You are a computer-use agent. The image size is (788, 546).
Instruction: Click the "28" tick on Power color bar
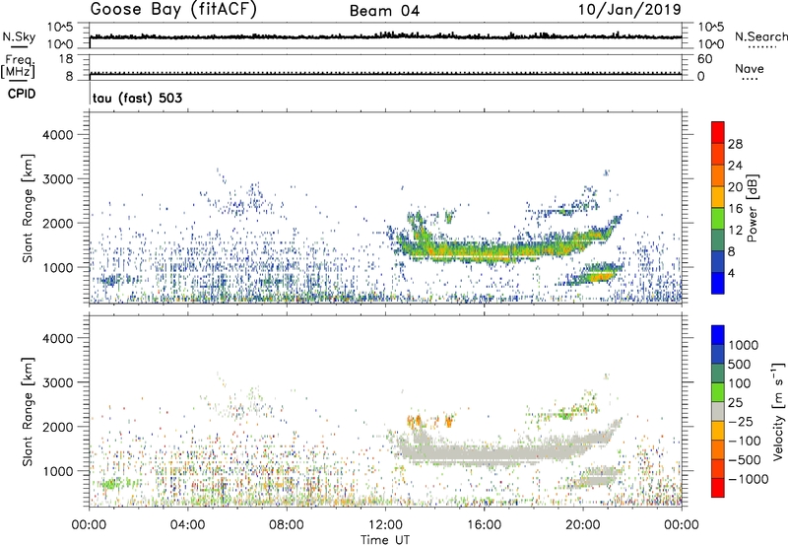[735, 144]
